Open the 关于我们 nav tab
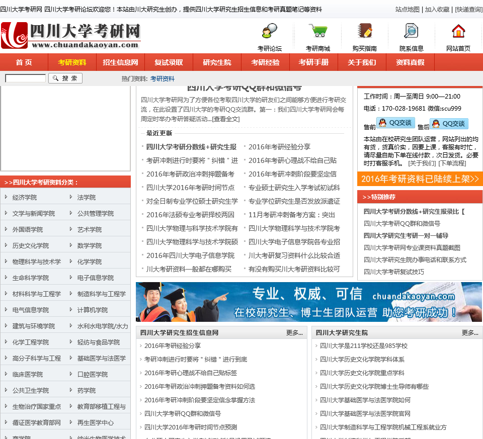The height and width of the screenshot is (439, 483). click(x=362, y=62)
